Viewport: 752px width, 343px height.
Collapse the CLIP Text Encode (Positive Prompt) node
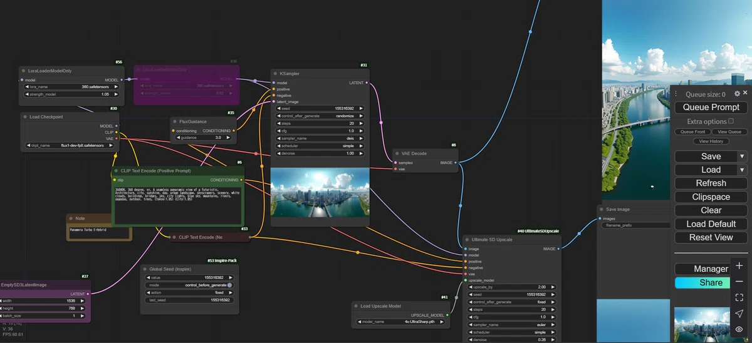pyautogui.click(x=117, y=170)
